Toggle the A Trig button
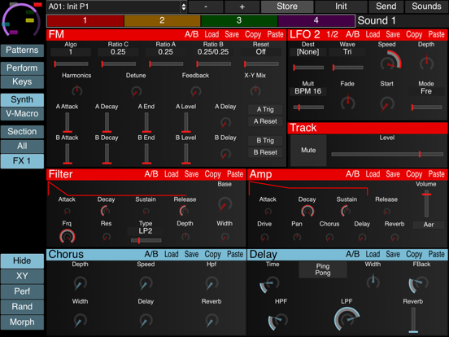Image resolution: width=449 pixels, height=337 pixels. [265, 109]
